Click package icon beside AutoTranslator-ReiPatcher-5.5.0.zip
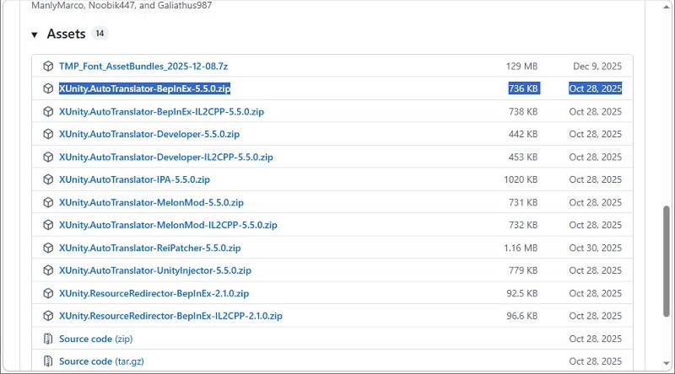Screen dimensions: 675x374 pos(48,248)
